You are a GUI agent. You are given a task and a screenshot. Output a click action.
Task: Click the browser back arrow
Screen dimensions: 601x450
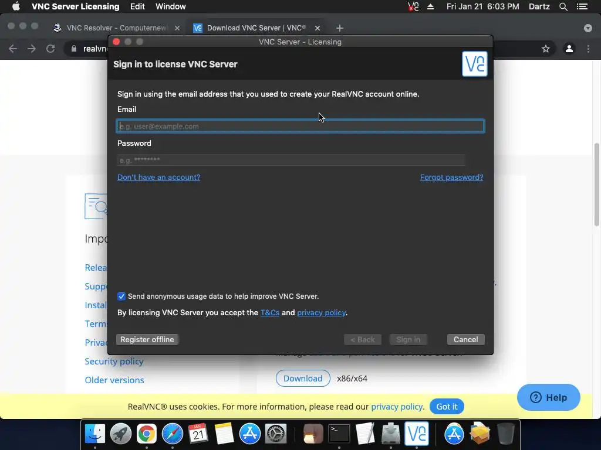pos(13,49)
